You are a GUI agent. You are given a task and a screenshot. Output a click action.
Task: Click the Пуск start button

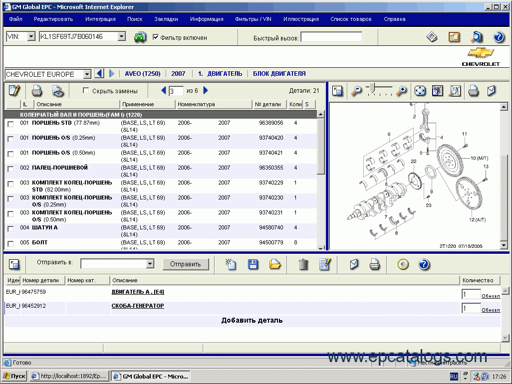(14, 376)
